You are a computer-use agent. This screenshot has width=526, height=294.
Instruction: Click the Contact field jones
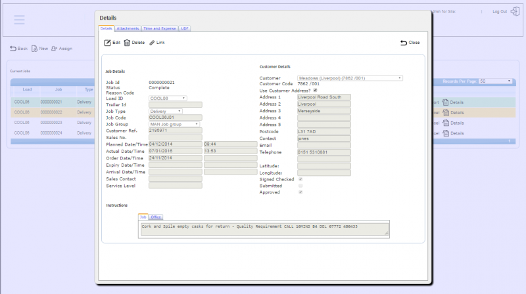pos(324,138)
